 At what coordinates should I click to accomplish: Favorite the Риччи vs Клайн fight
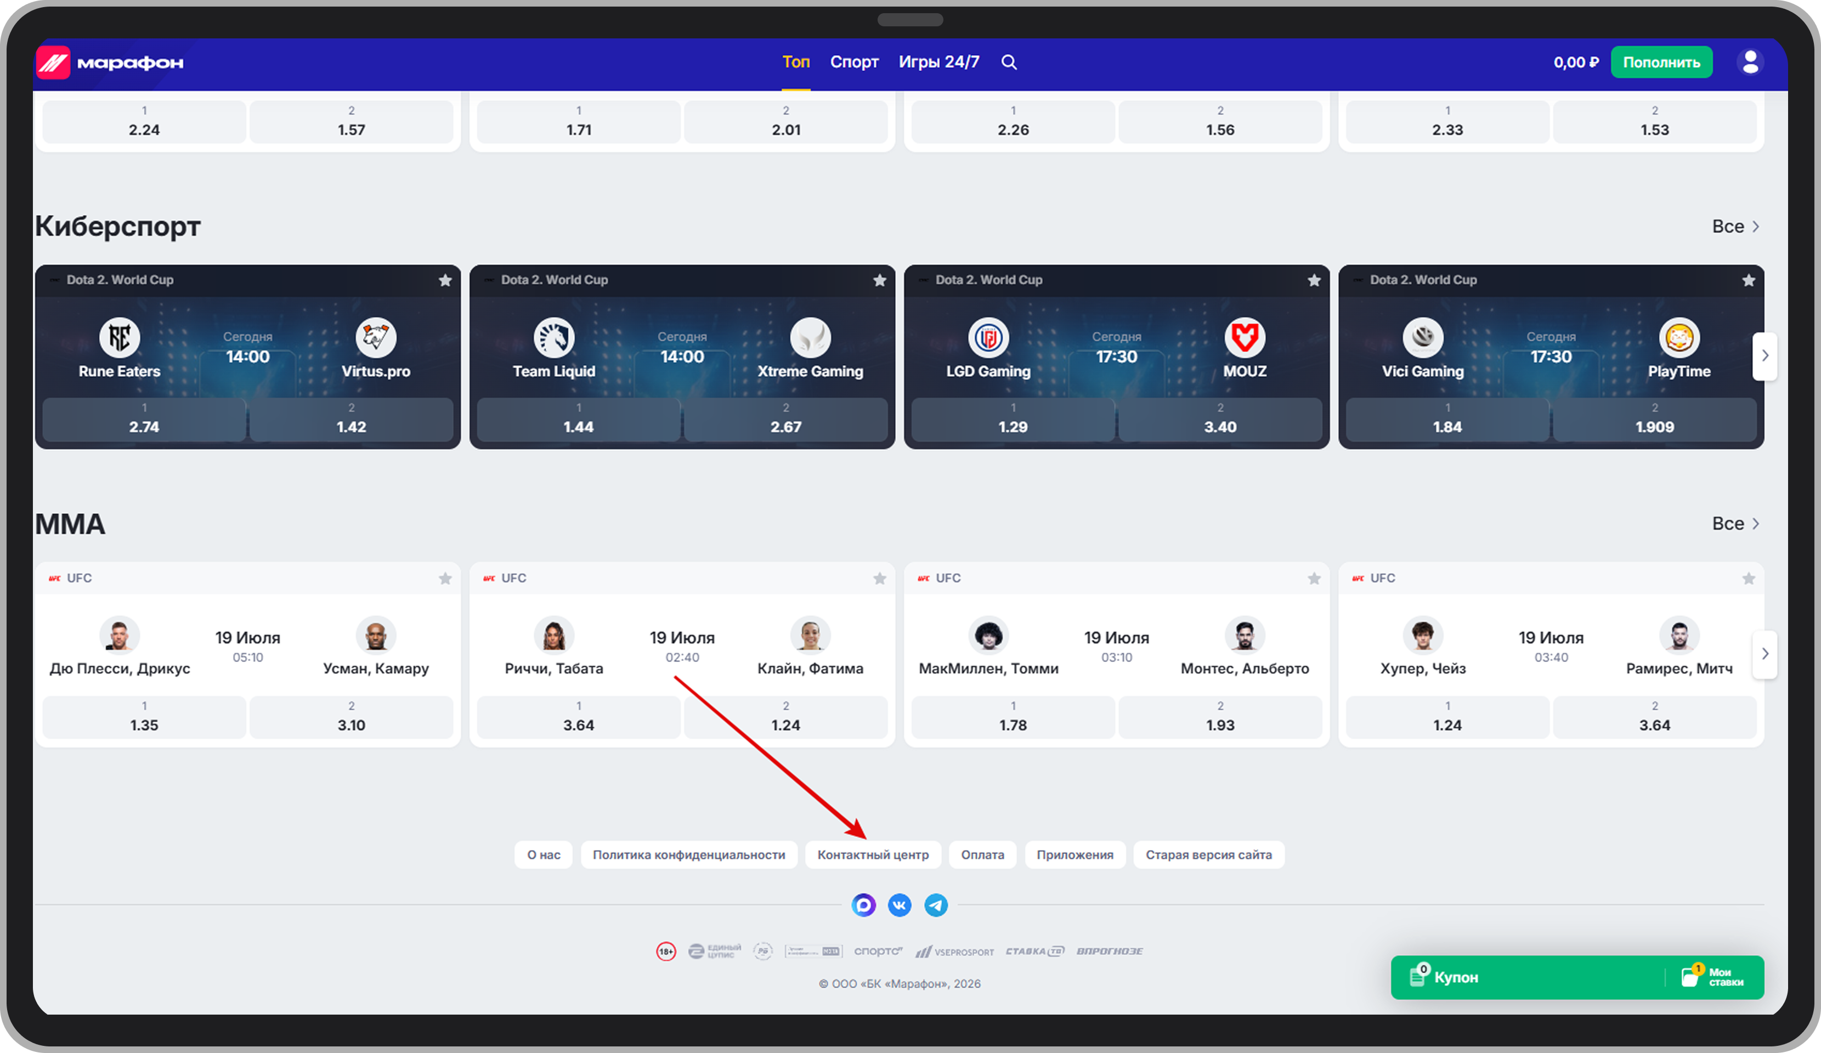click(879, 578)
